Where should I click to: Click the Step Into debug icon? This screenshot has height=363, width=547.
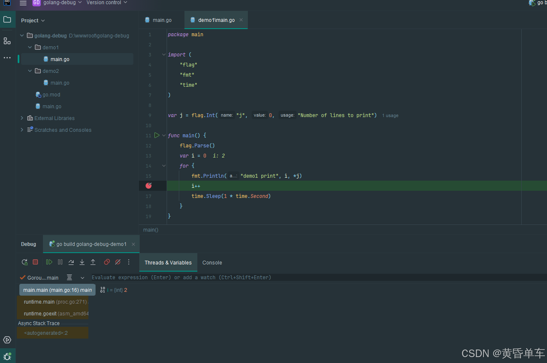pyautogui.click(x=82, y=262)
